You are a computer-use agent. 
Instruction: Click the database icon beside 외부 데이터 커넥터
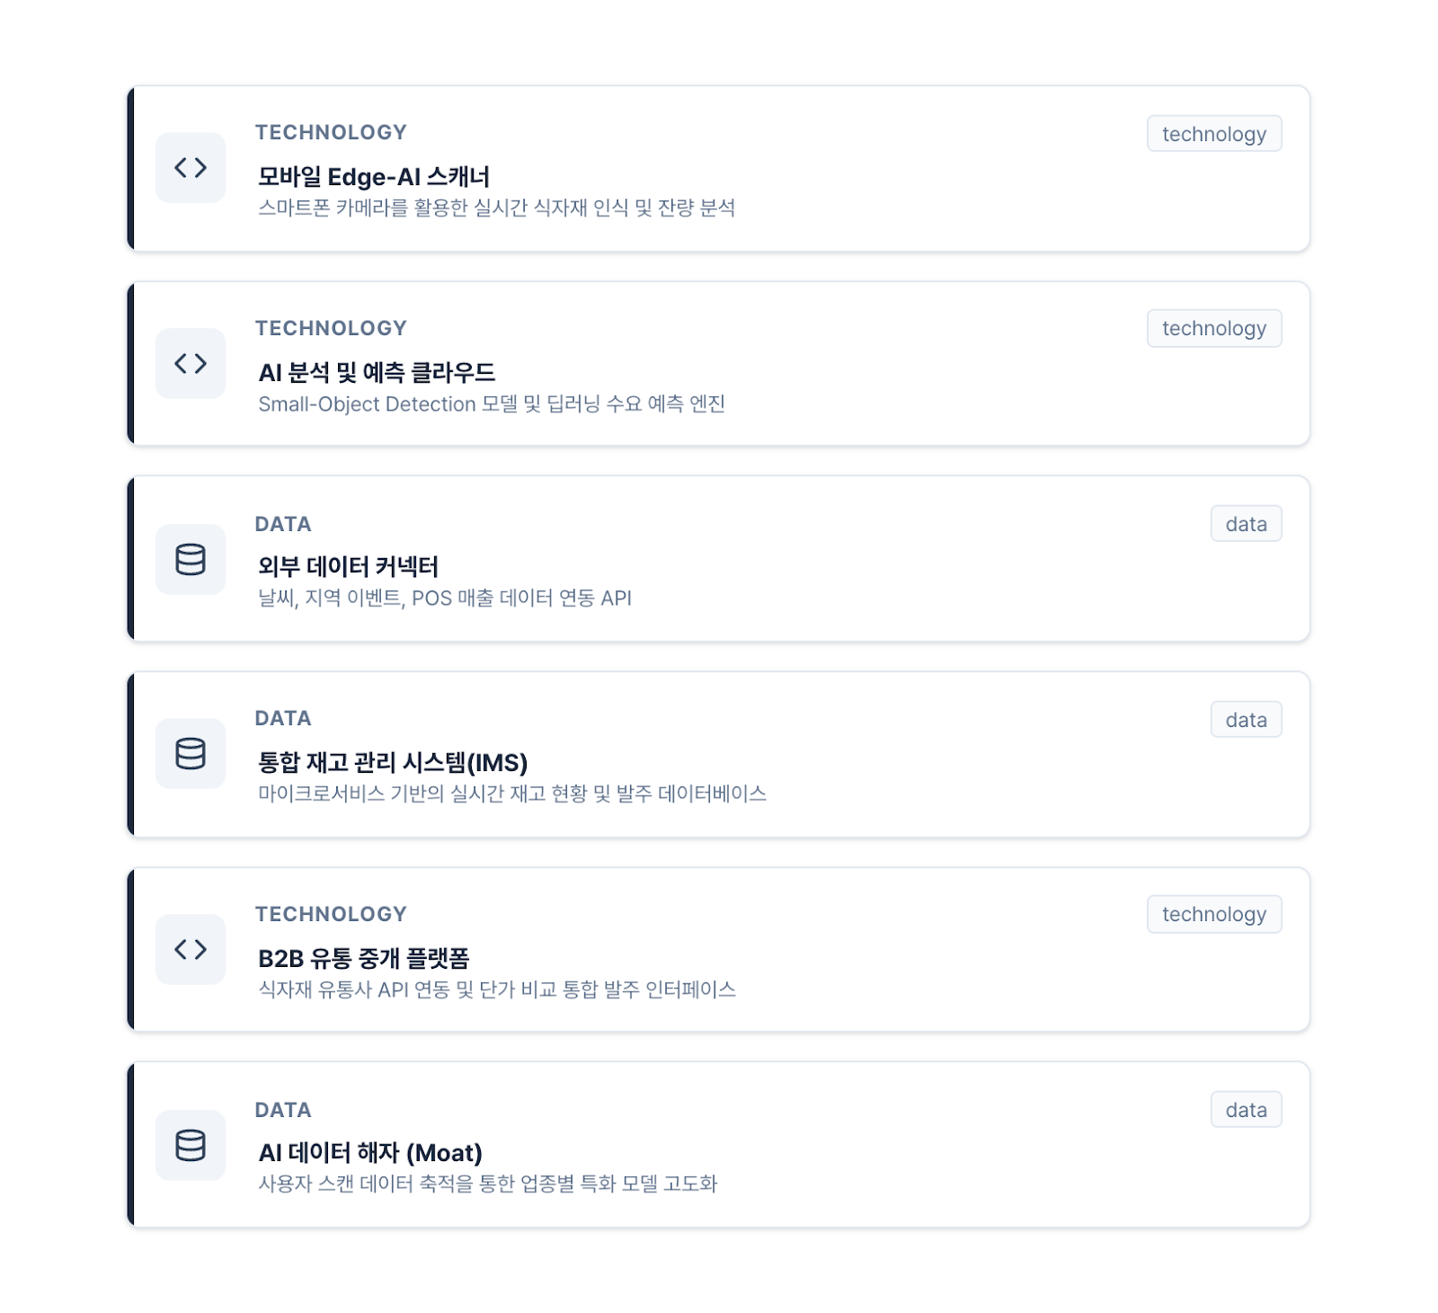(x=191, y=559)
